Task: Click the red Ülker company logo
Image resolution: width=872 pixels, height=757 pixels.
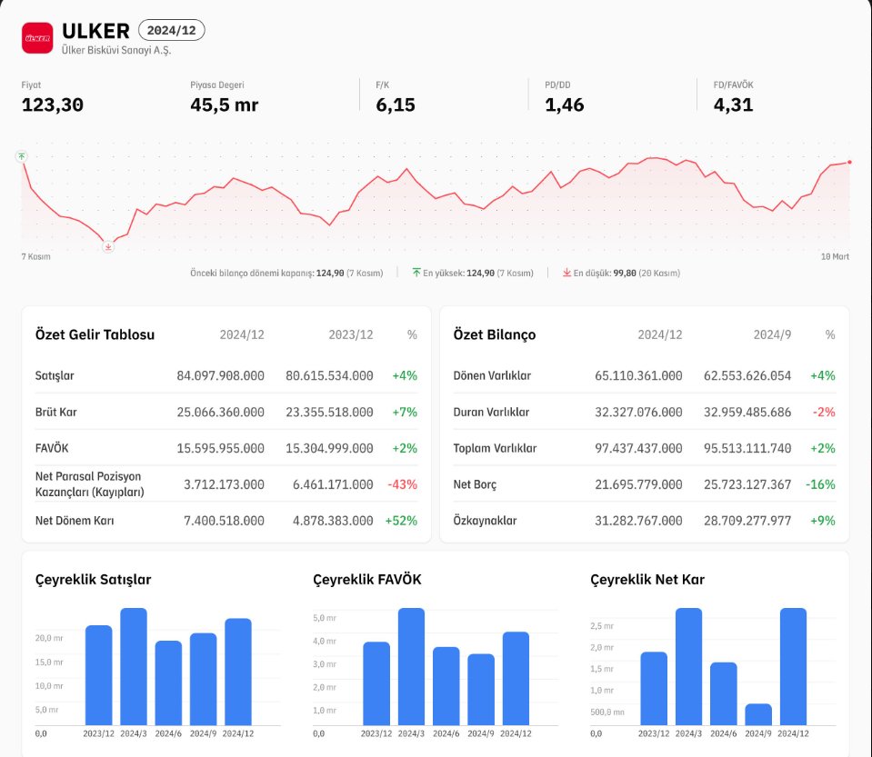Action: 37,38
